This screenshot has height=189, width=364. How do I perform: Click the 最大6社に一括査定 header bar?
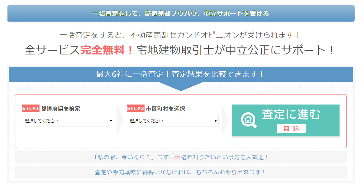click(181, 74)
